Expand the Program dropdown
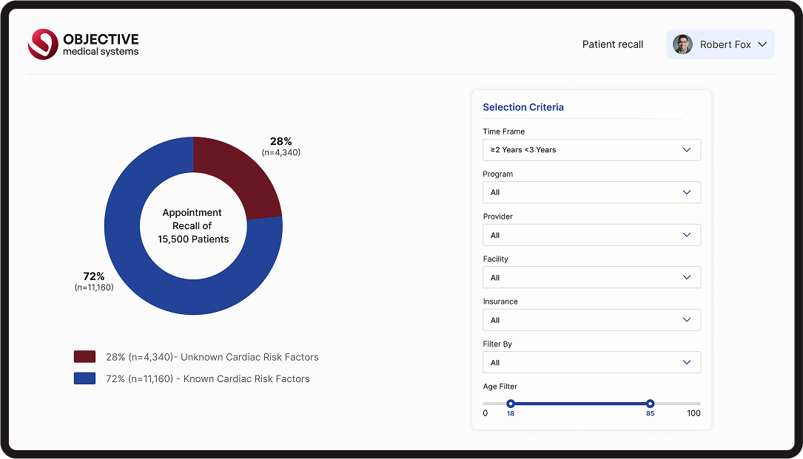The width and height of the screenshot is (803, 459). pos(591,192)
